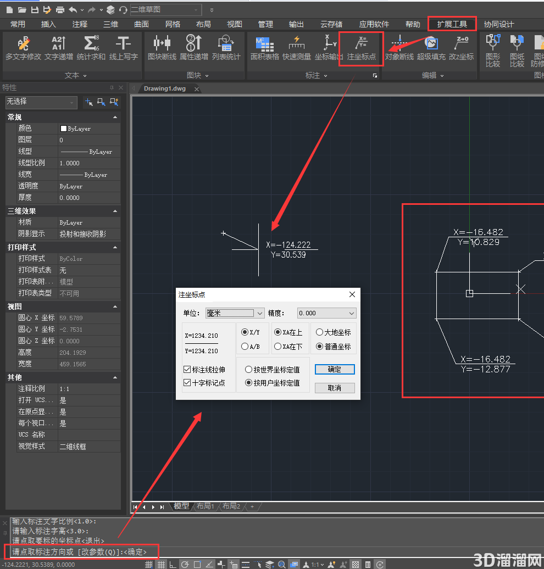This screenshot has width=544, height=569.
Task: Save the drawing from quick access toolbar
Action: 35,10
